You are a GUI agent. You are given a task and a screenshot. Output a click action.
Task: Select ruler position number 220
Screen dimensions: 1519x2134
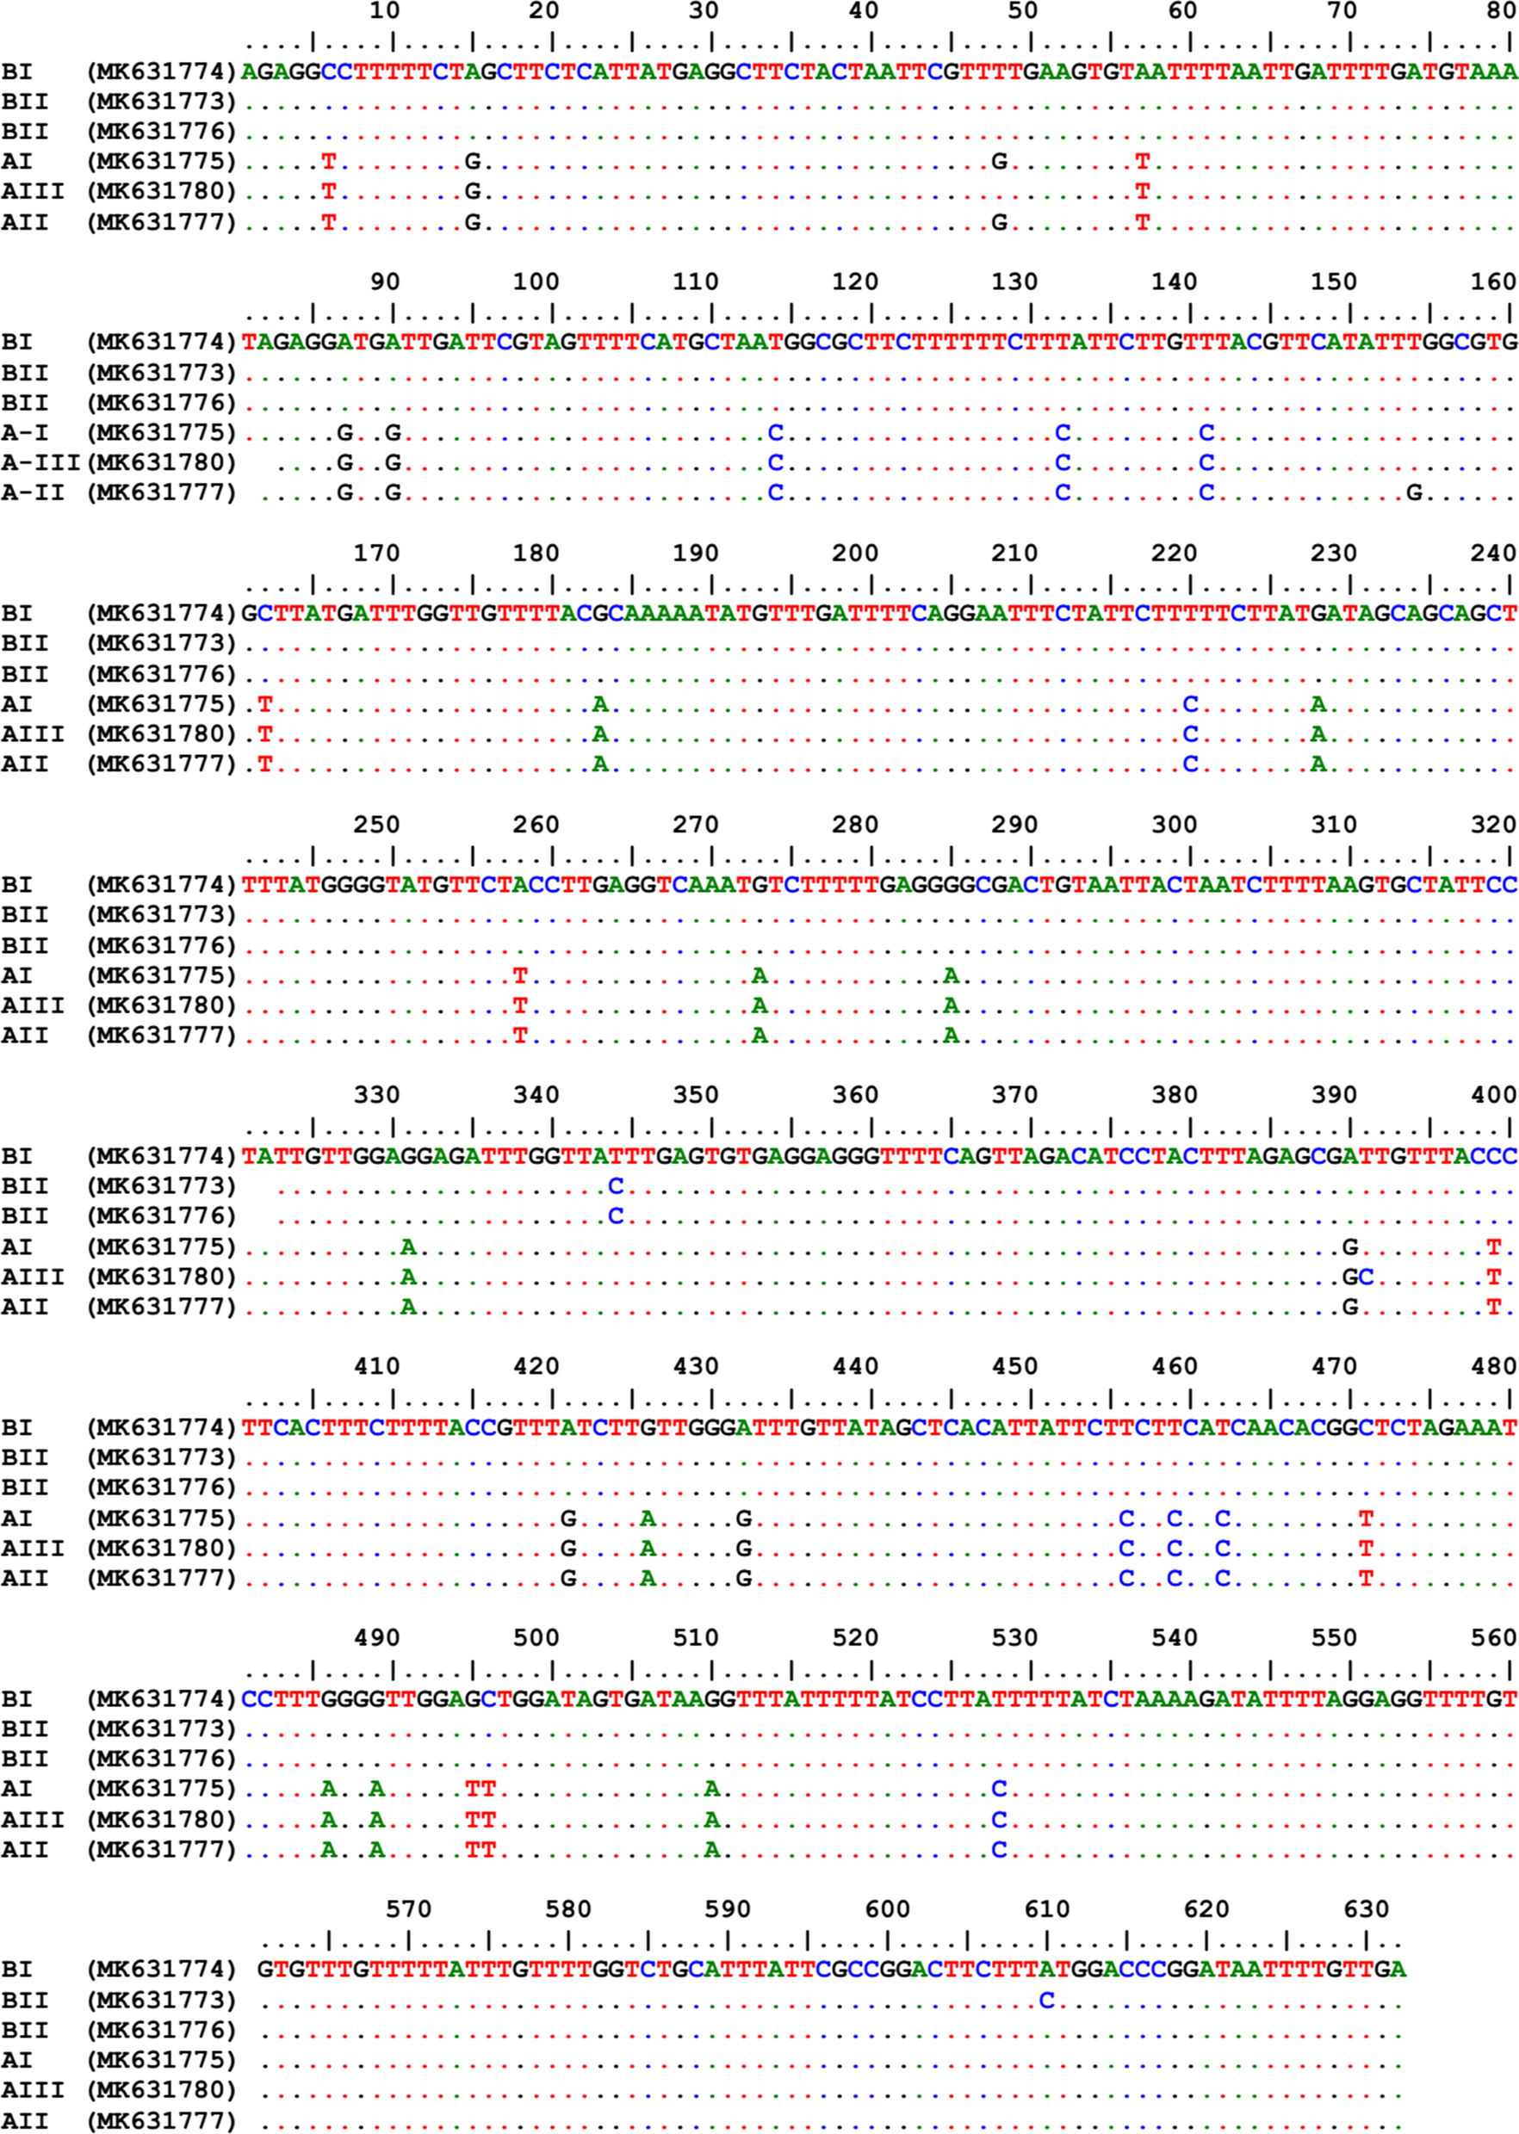pos(1174,553)
